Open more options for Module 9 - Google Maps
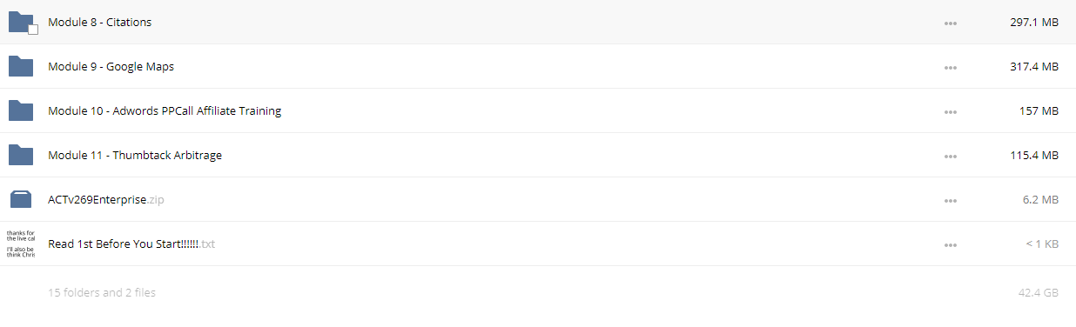Image resolution: width=1076 pixels, height=327 pixels. click(x=951, y=67)
